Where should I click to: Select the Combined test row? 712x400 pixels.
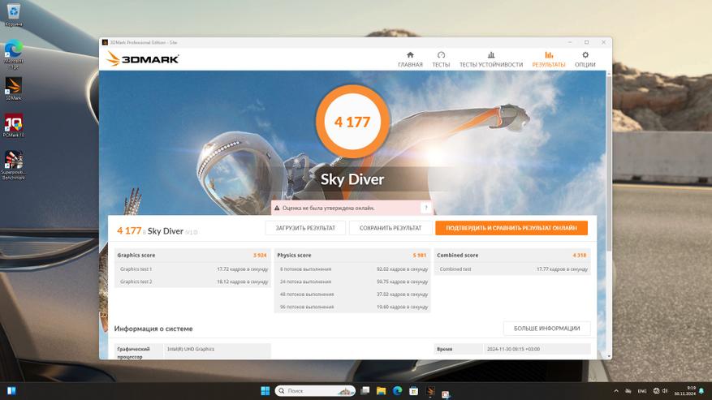click(512, 269)
